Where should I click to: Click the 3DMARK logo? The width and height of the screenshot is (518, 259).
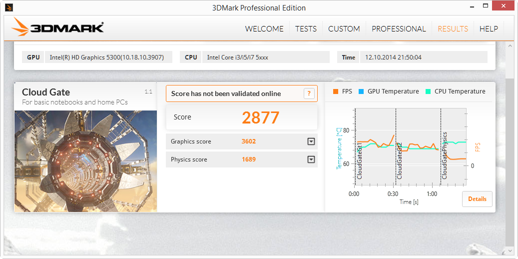[58, 27]
